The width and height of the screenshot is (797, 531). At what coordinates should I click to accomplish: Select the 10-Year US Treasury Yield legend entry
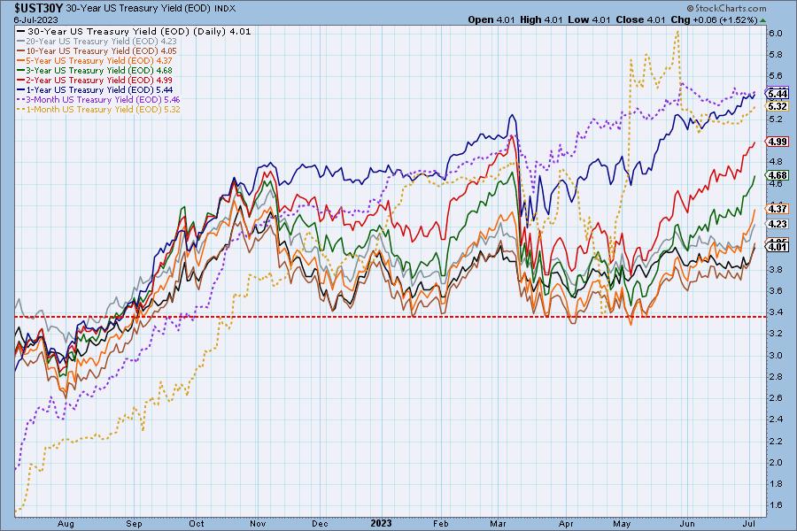[97, 50]
